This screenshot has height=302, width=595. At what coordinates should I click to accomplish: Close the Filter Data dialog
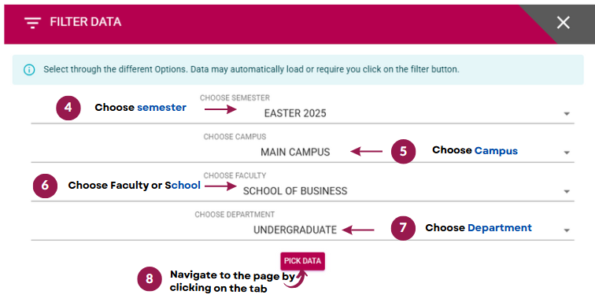564,23
